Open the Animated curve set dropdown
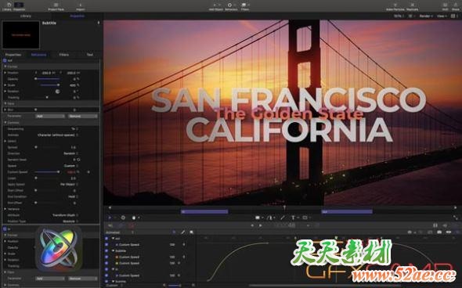Image resolution: width=462 pixels, height=288 pixels. coord(121,232)
